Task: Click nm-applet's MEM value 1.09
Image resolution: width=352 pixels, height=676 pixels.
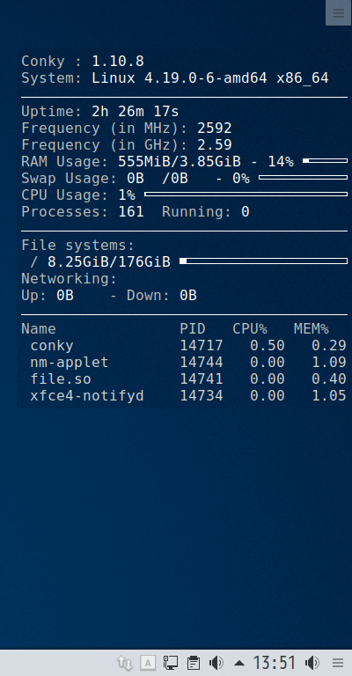Action: (329, 362)
